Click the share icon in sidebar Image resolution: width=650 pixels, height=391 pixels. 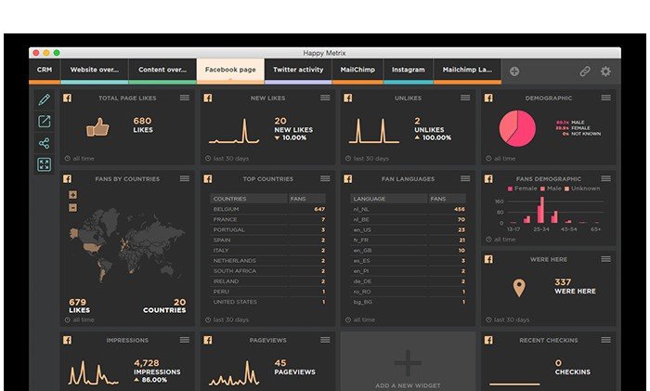coord(45,143)
